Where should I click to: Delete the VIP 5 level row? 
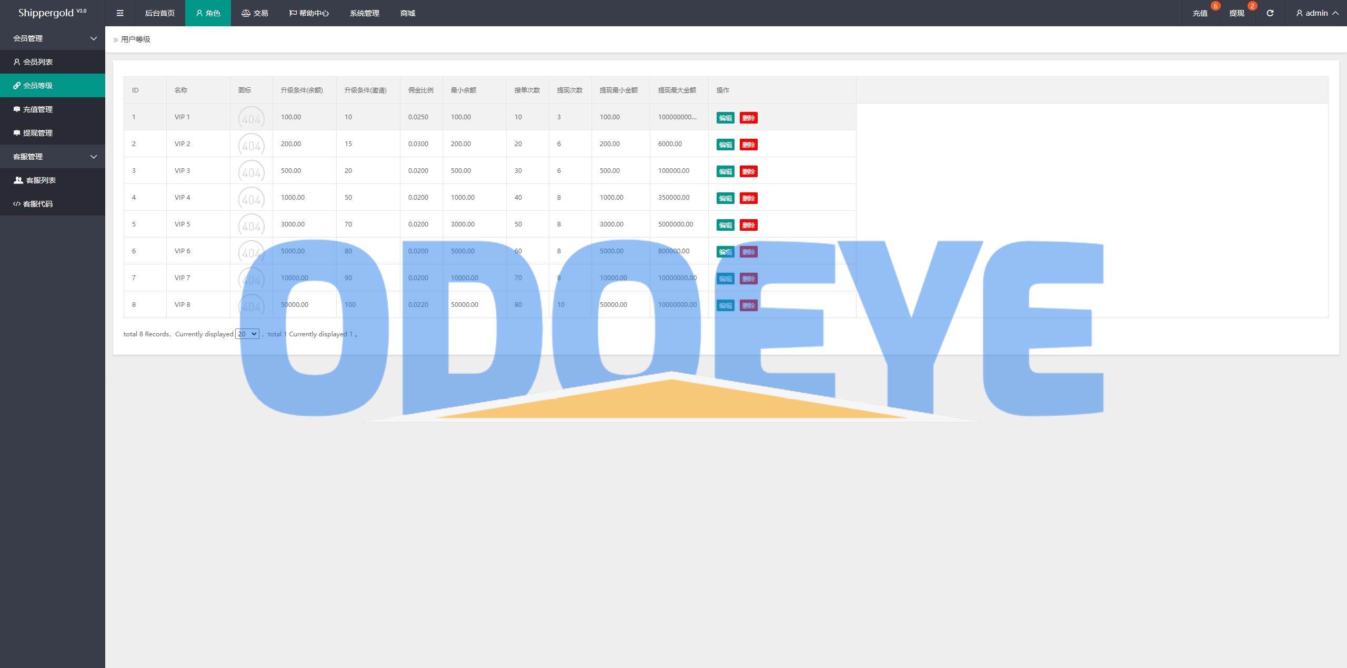point(748,225)
